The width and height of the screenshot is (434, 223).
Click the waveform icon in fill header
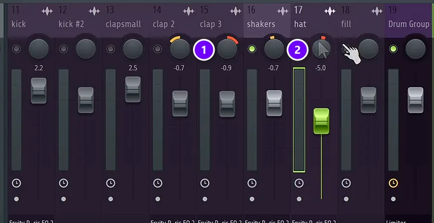(377, 11)
